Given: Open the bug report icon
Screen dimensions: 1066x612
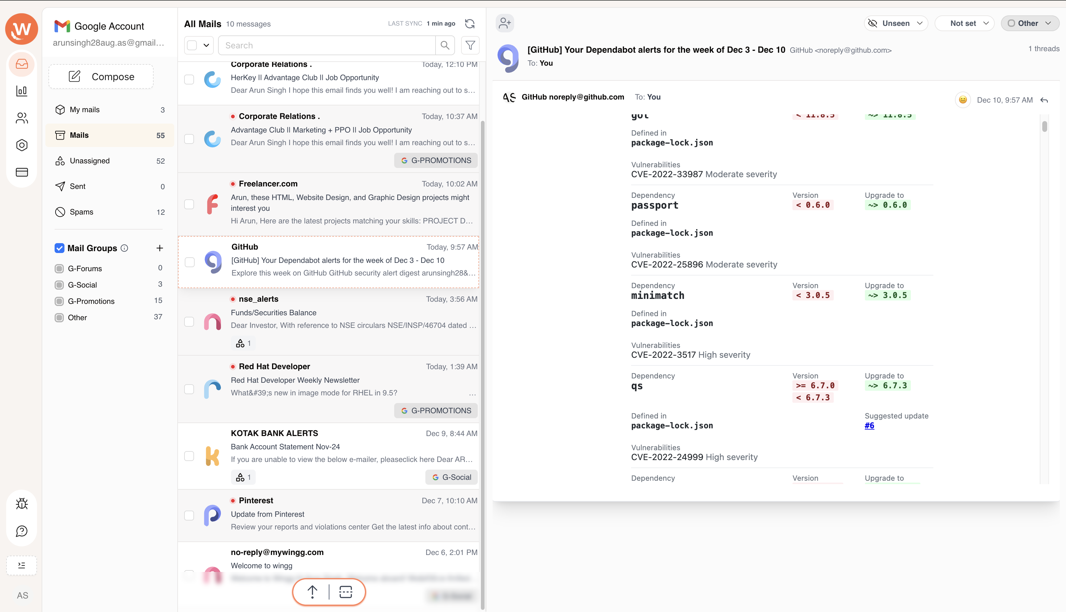Looking at the screenshot, I should pyautogui.click(x=22, y=504).
